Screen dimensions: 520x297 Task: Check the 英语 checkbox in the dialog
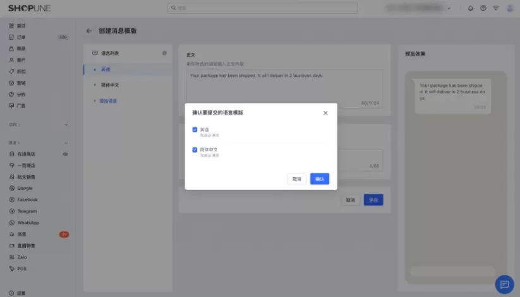195,130
